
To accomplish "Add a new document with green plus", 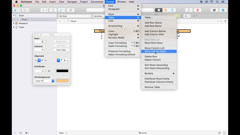I will [x=43, y=10].
